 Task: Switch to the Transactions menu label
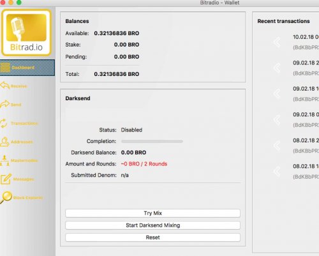(24, 123)
